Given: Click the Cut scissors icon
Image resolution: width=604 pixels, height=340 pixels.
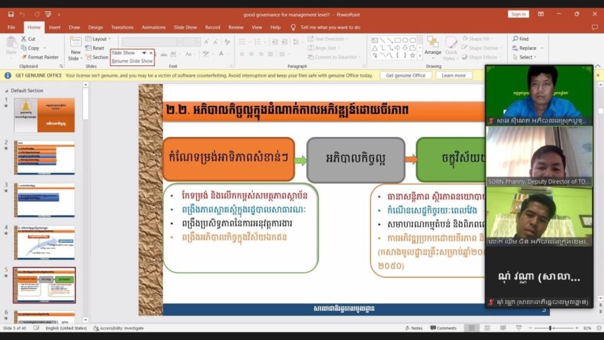Looking at the screenshot, I should pyautogui.click(x=24, y=39).
